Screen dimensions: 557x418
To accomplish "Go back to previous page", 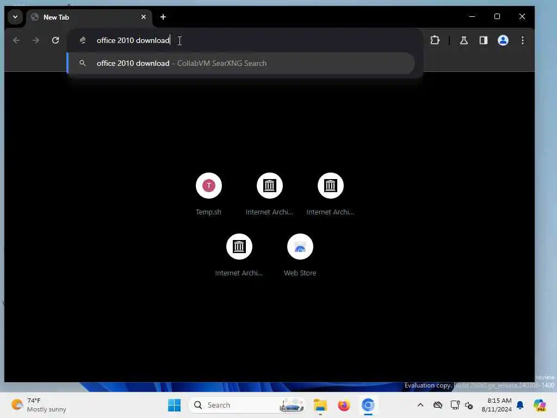I will (16, 40).
